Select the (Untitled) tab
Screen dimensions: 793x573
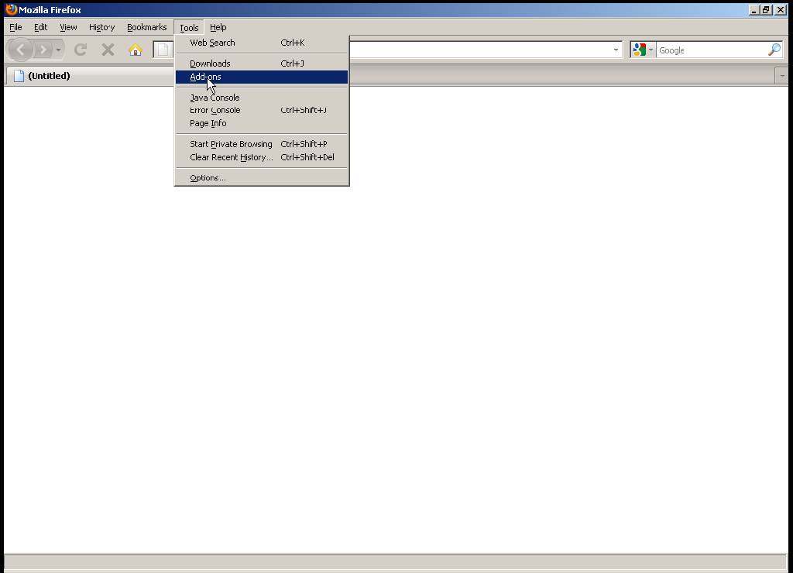pos(91,76)
